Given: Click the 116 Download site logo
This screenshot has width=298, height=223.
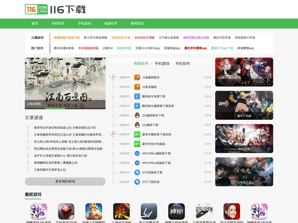Looking at the screenshot, I should tap(55, 9).
